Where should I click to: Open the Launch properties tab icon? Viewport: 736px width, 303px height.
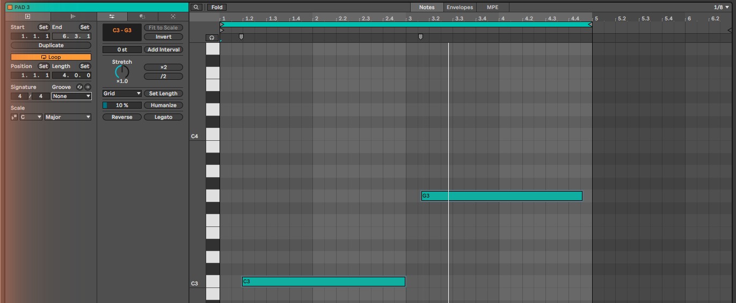click(x=73, y=17)
